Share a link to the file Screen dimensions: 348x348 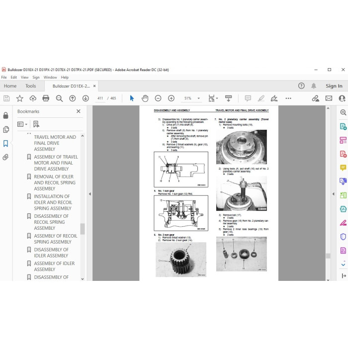click(x=315, y=98)
